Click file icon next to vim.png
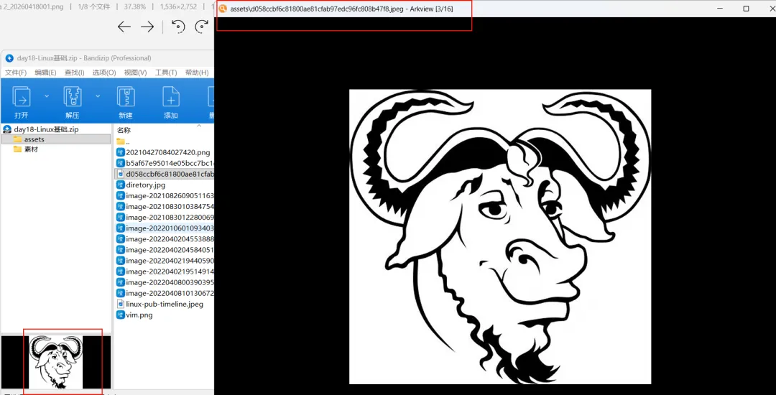Image resolution: width=776 pixels, height=395 pixels. [x=120, y=315]
